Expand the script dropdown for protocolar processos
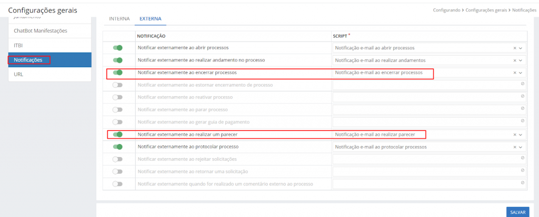The height and width of the screenshot is (217, 539). point(521,147)
